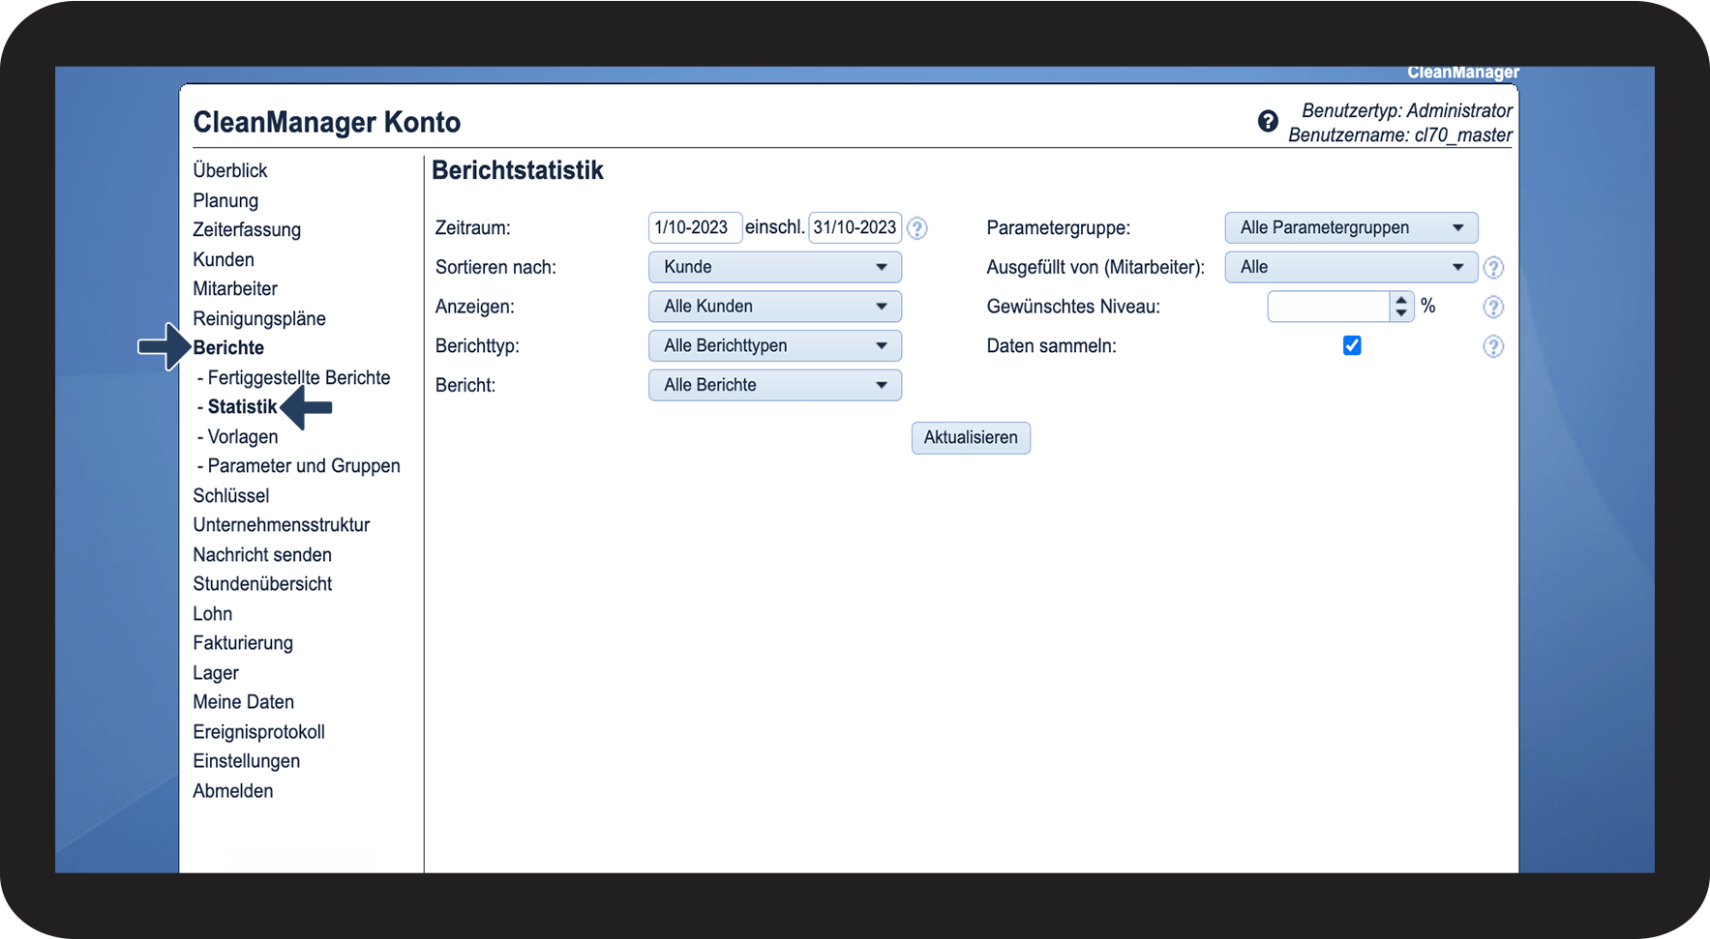Open the Parametergruppe dropdown
Screen dimensions: 1710x939
(1351, 228)
